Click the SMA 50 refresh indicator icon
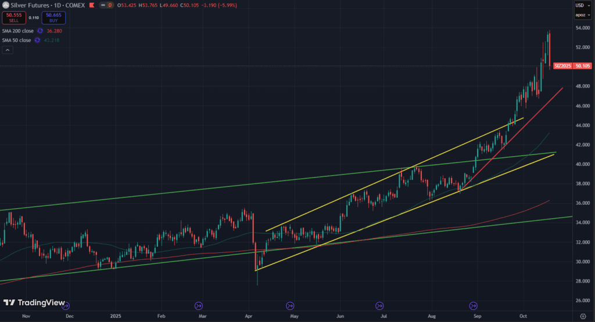 pyautogui.click(x=38, y=40)
